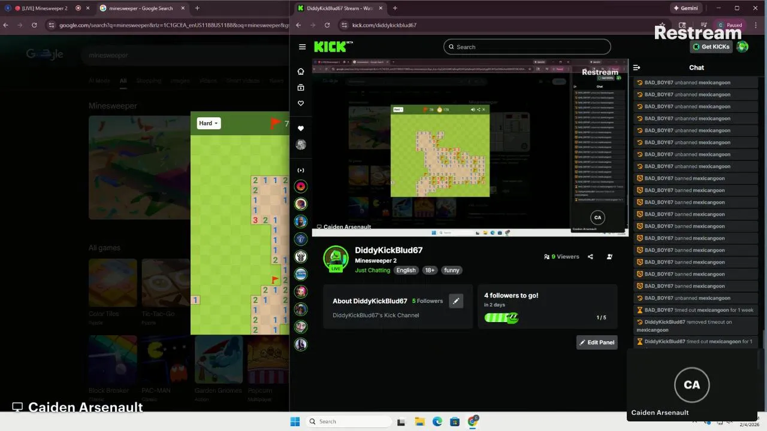Viewport: 767px width, 431px height.
Task: Click the live stream video preview
Action: 470,148
